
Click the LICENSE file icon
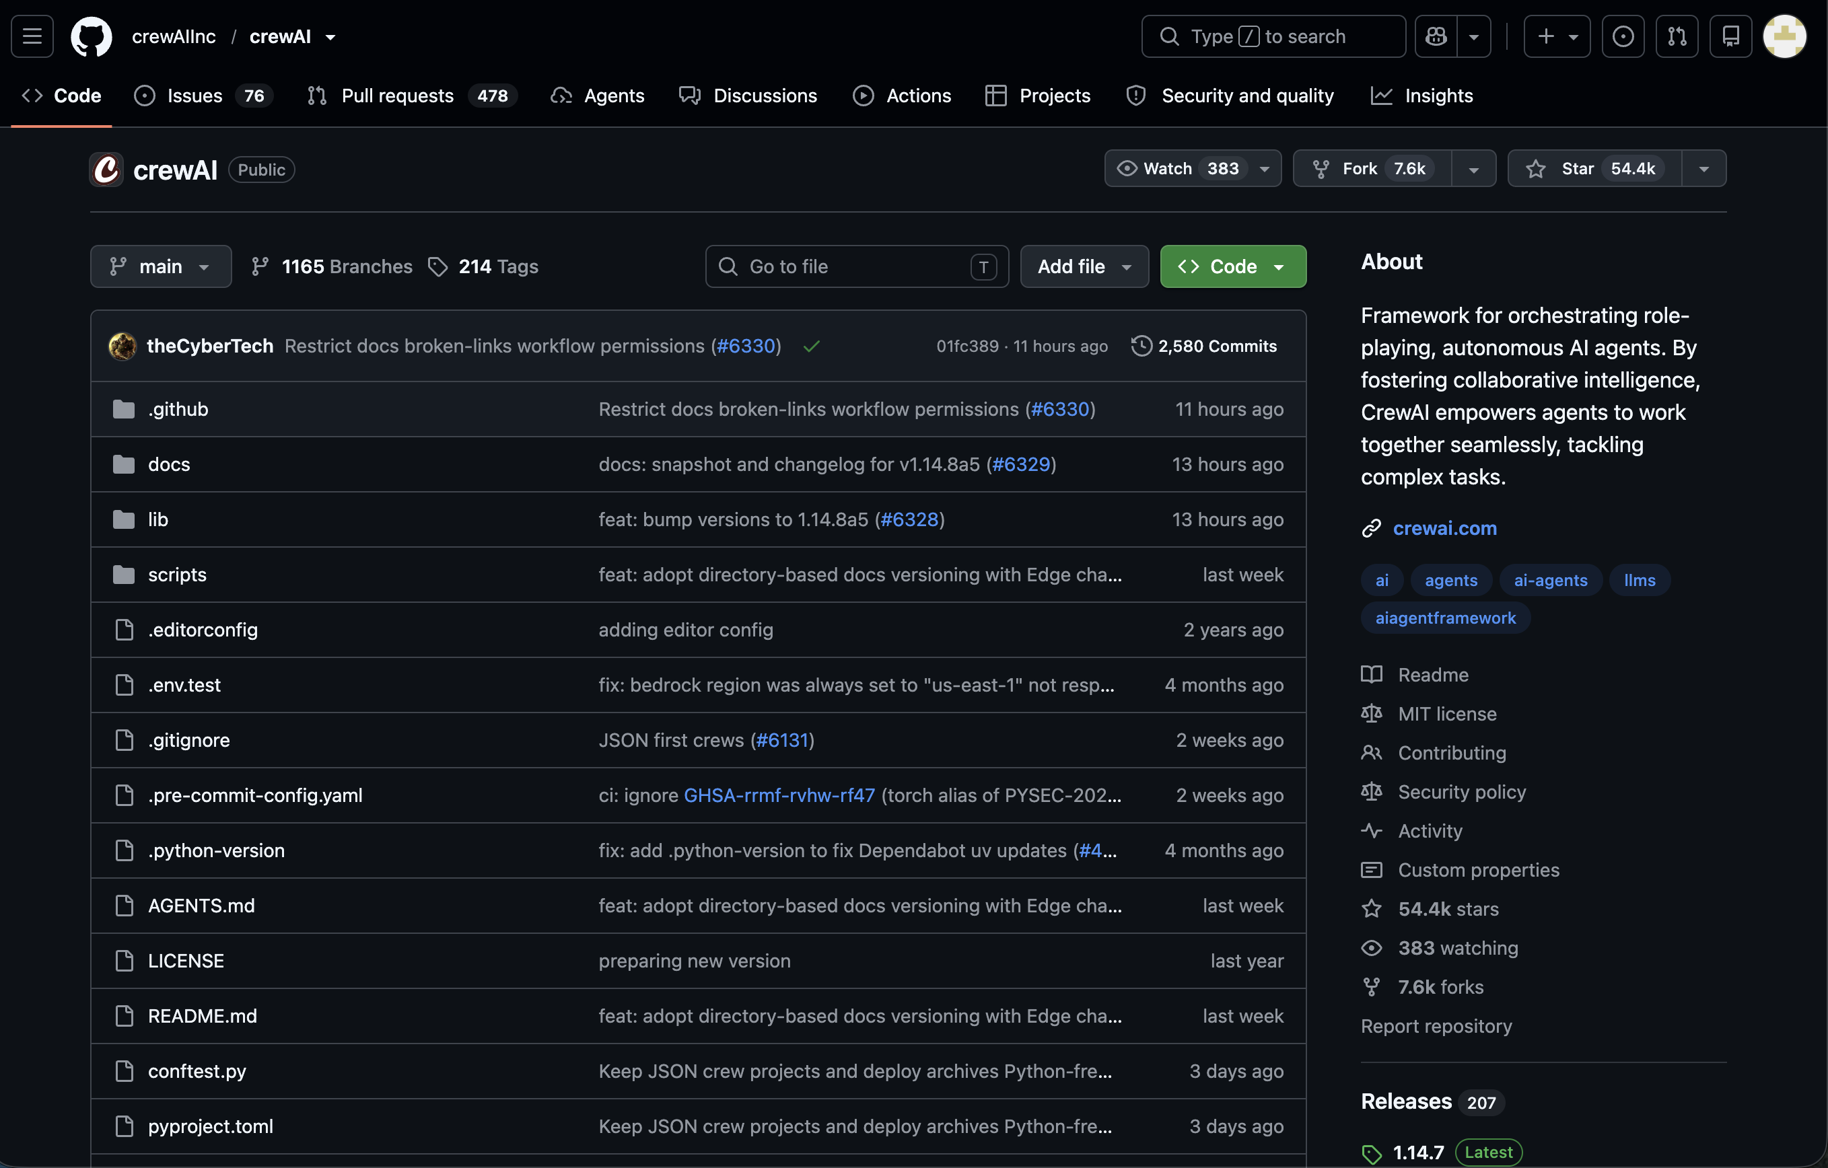(x=124, y=961)
